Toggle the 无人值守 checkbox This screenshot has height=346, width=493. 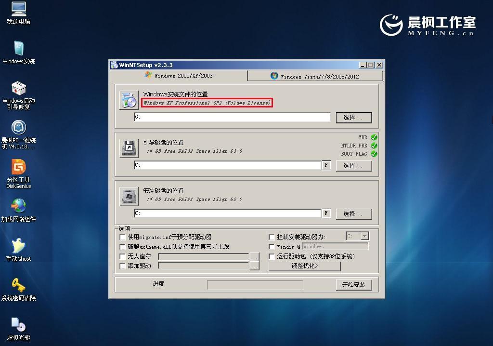[123, 256]
